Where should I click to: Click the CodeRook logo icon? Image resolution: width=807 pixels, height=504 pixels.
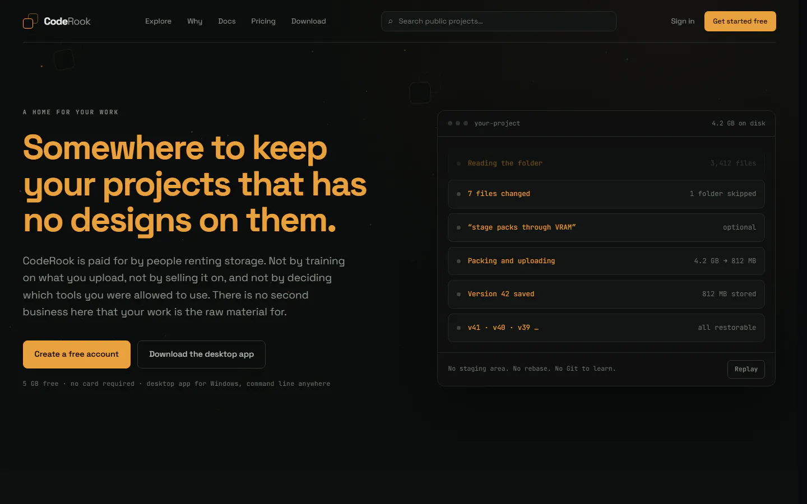30,21
